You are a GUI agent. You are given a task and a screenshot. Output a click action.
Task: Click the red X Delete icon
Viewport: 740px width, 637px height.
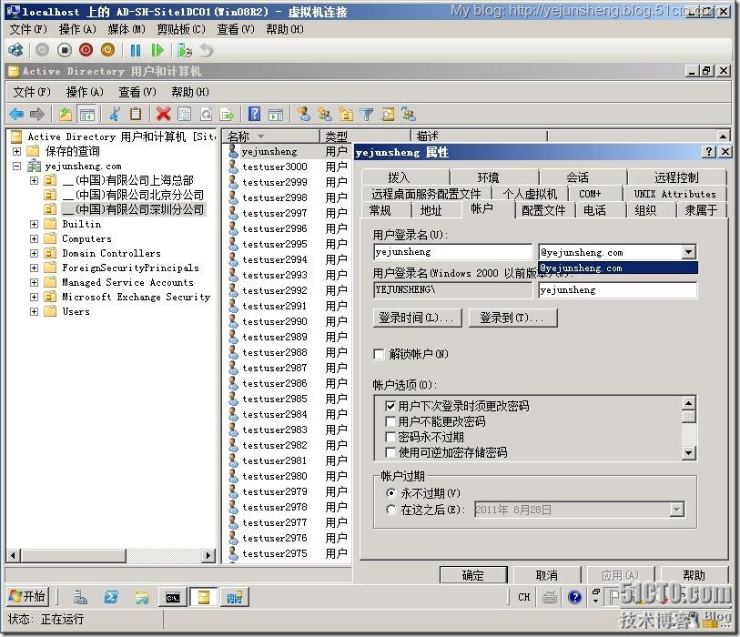(163, 114)
